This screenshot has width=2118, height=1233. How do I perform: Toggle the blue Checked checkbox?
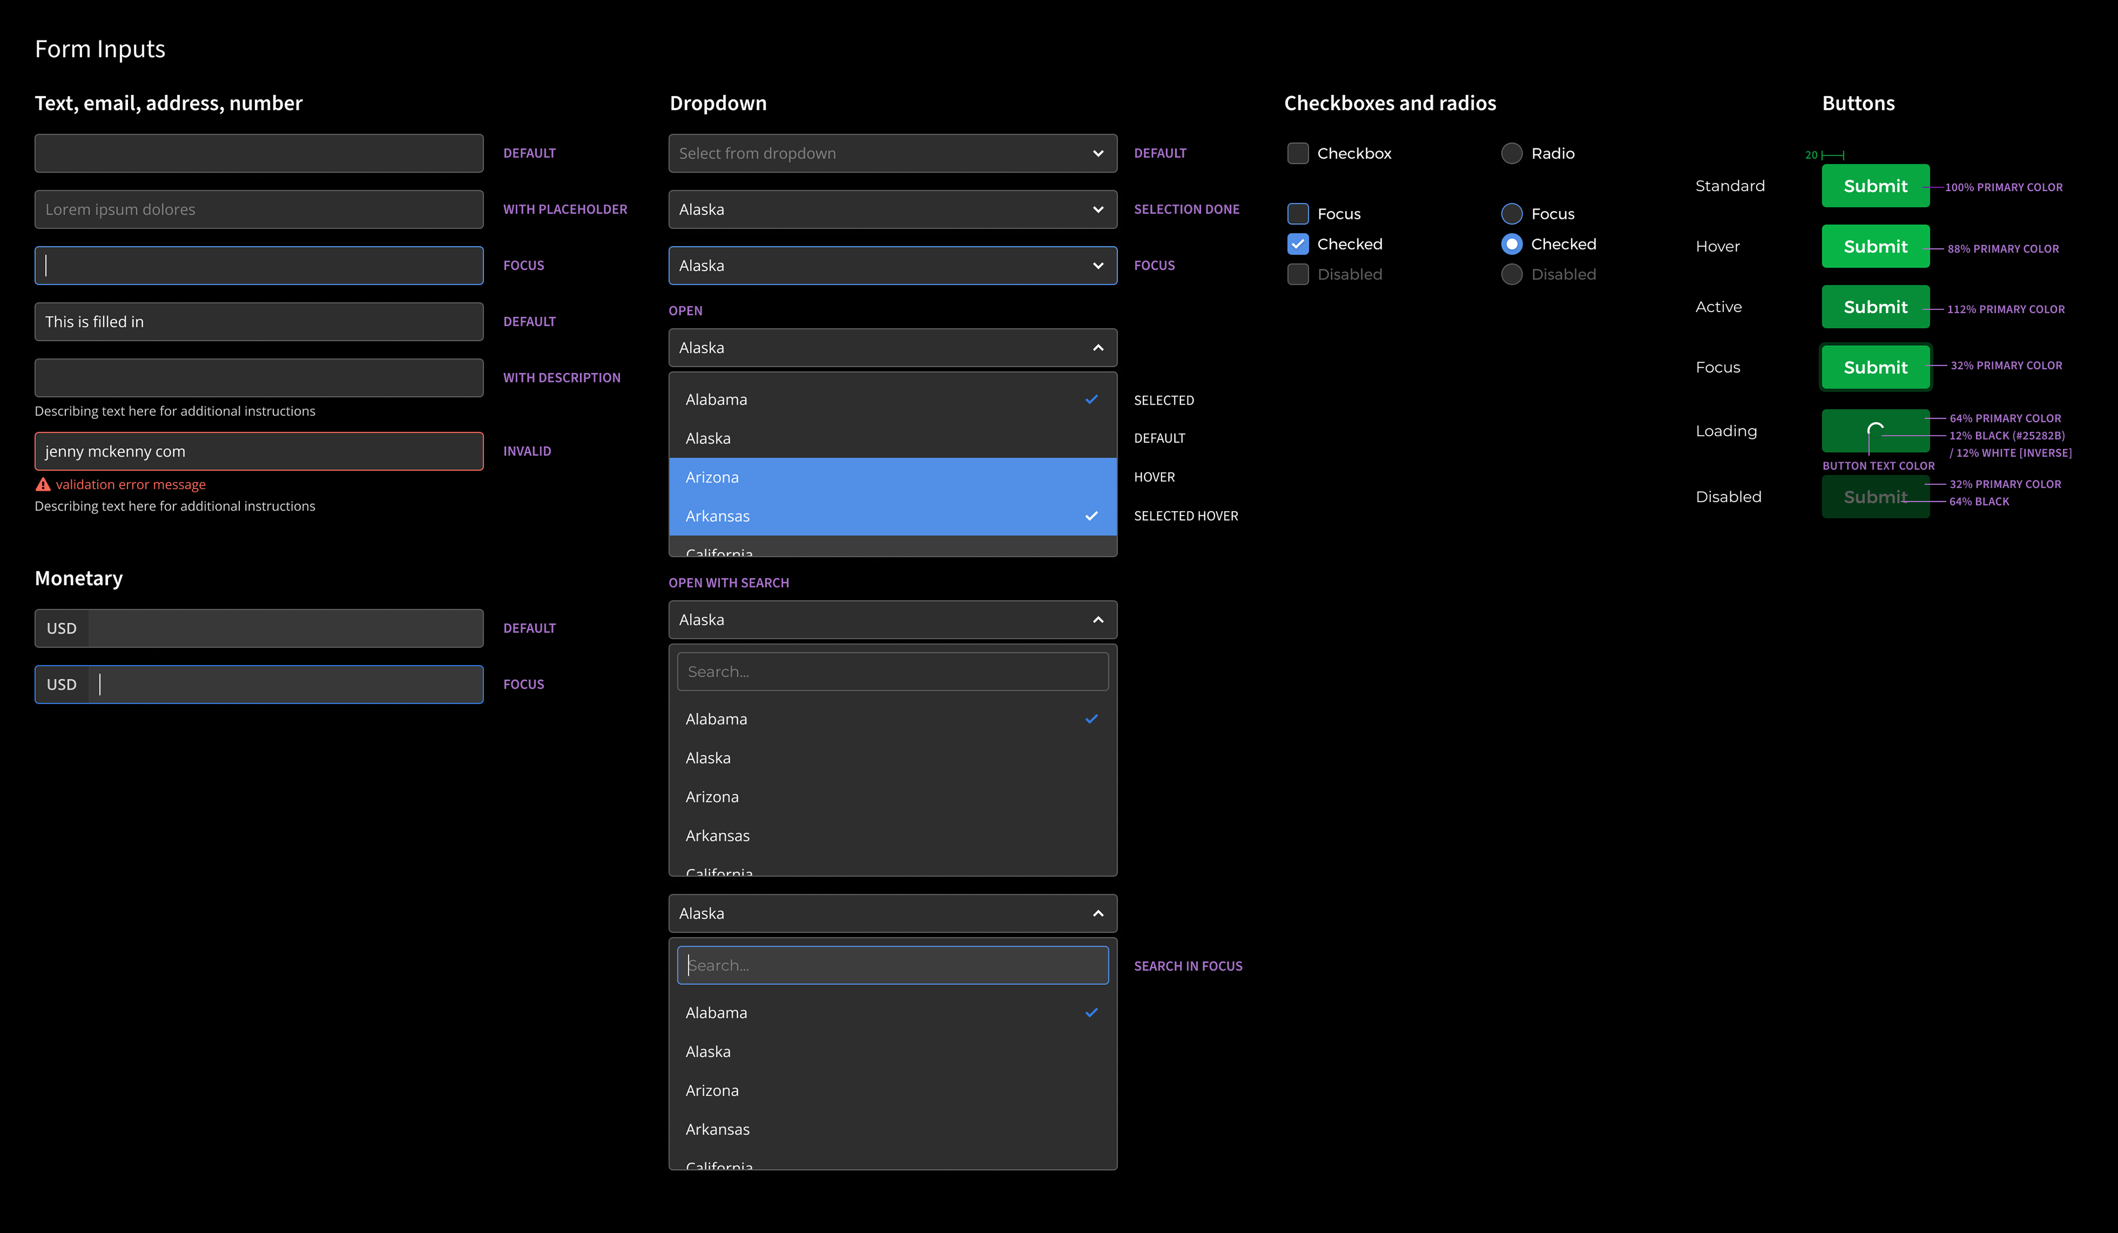pos(1298,244)
